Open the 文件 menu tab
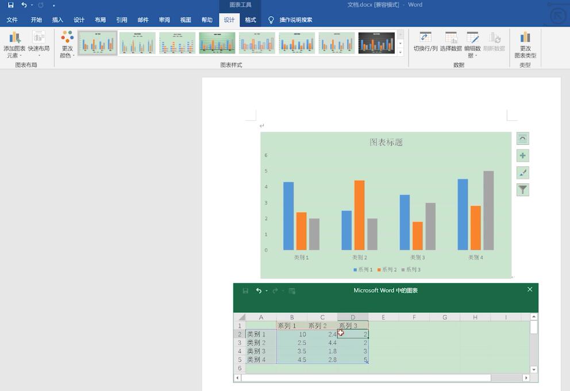570x391 pixels. 12,20
